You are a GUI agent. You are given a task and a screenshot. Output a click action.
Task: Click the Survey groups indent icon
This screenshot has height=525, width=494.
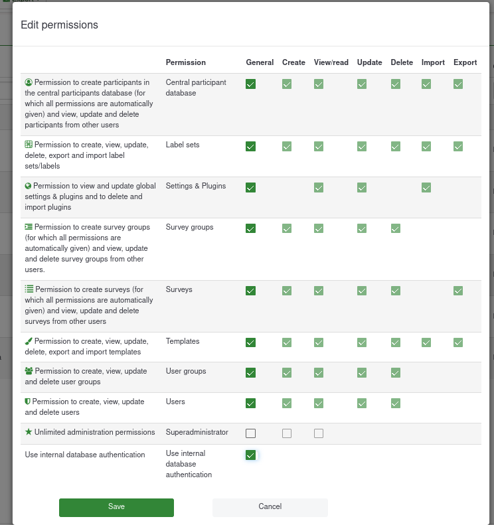pos(29,228)
